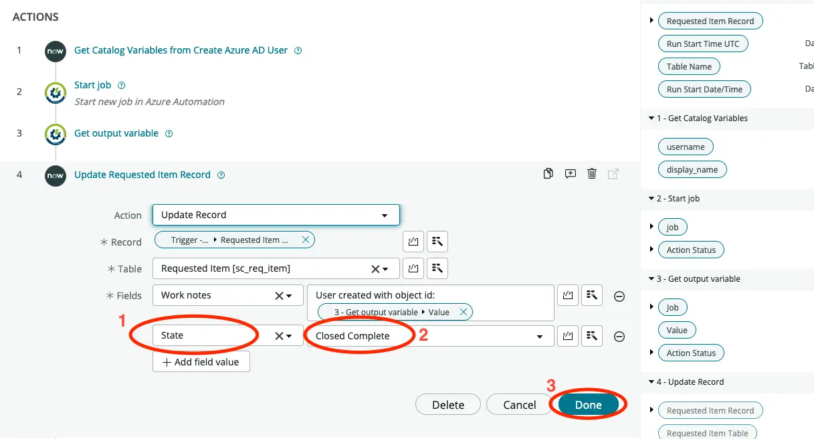Image resolution: width=814 pixels, height=439 pixels.
Task: Duplicate the Update Record action using copy icon
Action: coord(548,173)
